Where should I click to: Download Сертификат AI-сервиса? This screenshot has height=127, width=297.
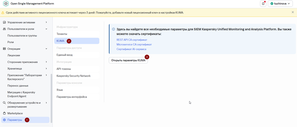(131, 49)
